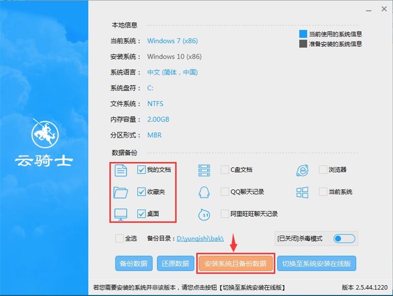Click the bottom status hint about 切换至系统安装在线版
Image resolution: width=393 pixels, height=296 pixels.
click(189, 288)
